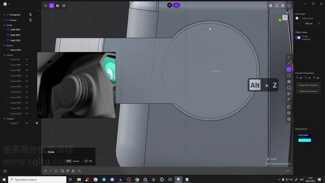Select the Mirror tool in bottom toolbar
This screenshot has width=325, height=183.
pyautogui.click(x=73, y=171)
